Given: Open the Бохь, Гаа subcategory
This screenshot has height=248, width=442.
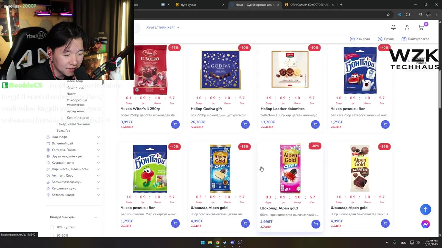Looking at the screenshot, I should (x=63, y=131).
